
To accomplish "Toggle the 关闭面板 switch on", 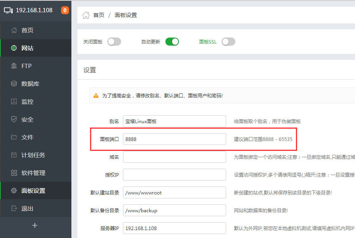I will 114,41.
